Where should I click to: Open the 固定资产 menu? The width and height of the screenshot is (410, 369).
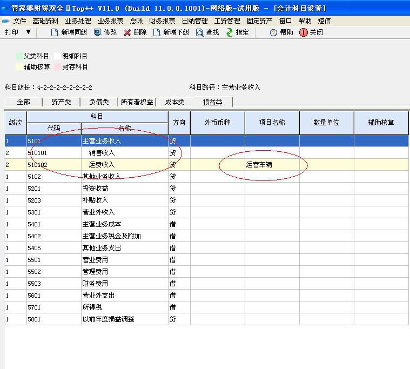259,21
